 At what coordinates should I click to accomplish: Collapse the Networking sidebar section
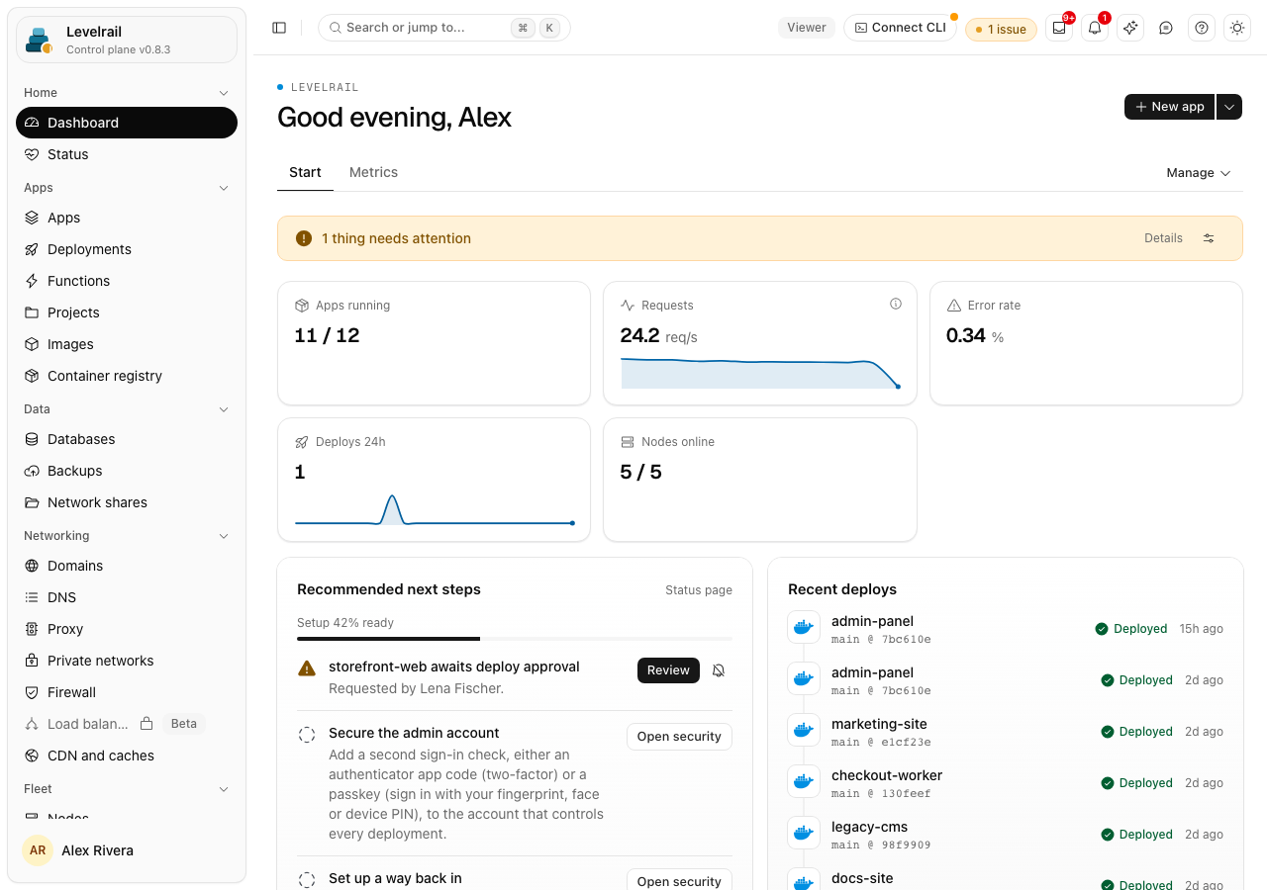[x=224, y=536]
